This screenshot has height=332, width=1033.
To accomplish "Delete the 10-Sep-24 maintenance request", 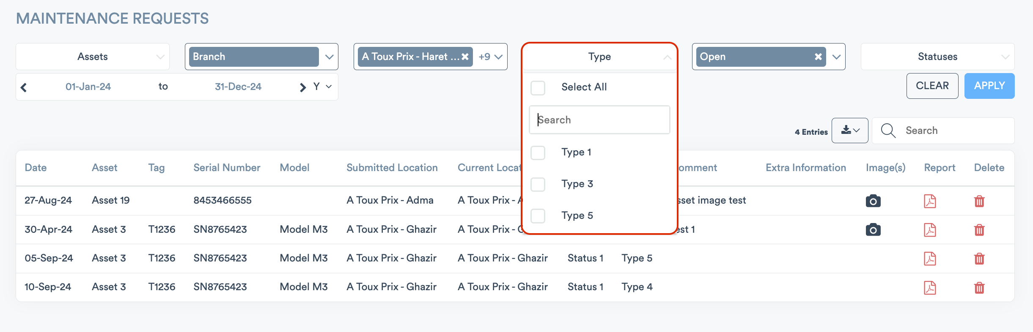I will 979,288.
